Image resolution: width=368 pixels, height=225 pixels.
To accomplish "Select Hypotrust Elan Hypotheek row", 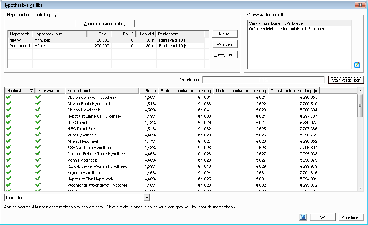I will coord(181,179).
